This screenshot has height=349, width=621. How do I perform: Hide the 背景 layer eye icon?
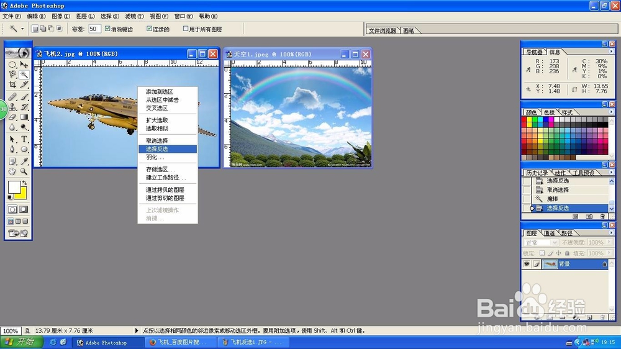click(527, 264)
